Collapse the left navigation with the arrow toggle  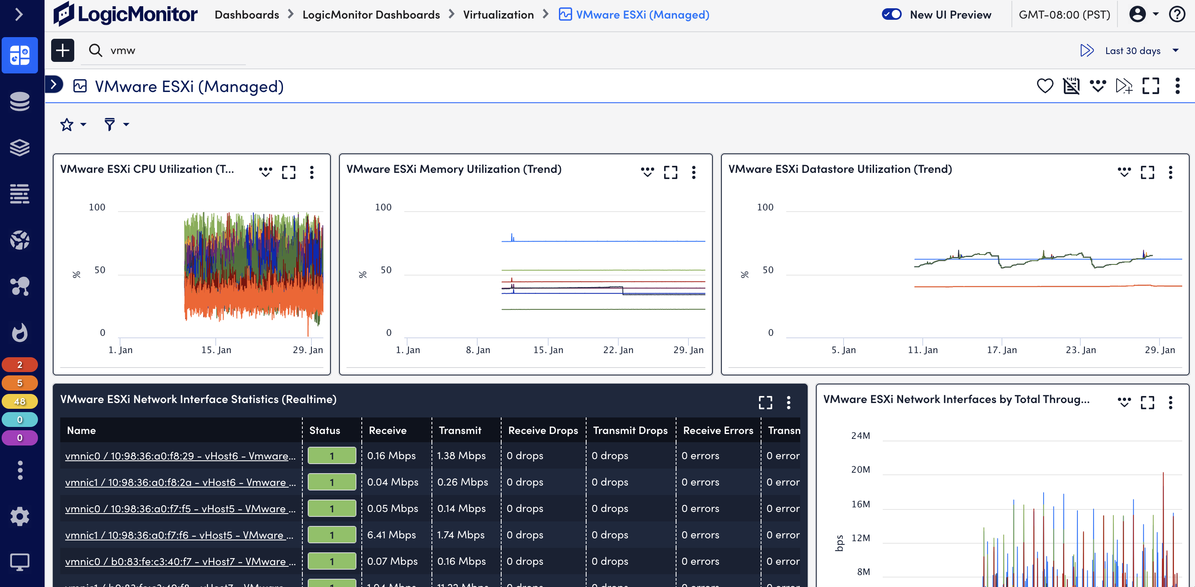19,14
